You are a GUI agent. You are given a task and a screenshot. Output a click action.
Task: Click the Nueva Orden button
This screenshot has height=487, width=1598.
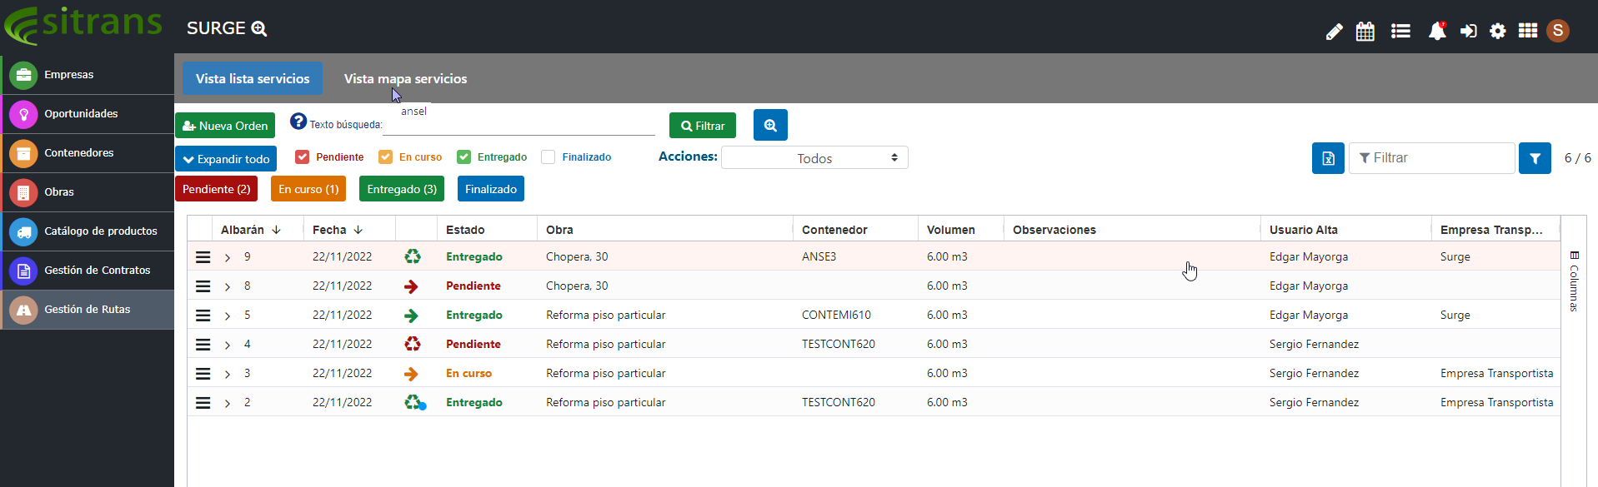[x=225, y=126]
